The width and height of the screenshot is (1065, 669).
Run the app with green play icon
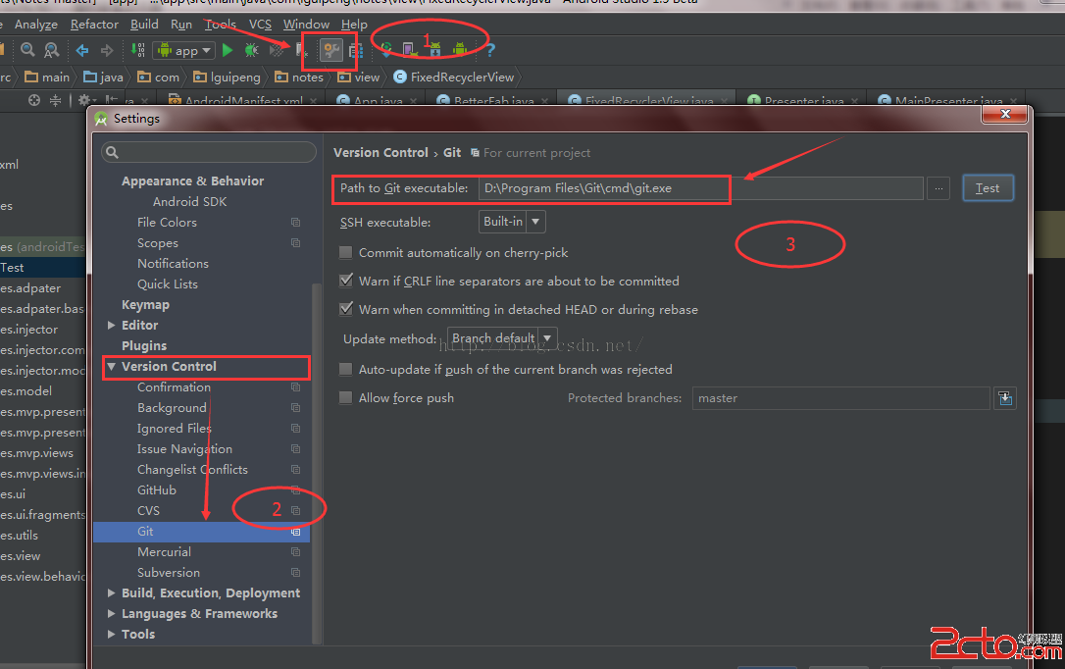228,50
